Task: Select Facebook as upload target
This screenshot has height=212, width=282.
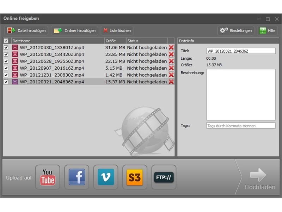Action: [x=77, y=177]
